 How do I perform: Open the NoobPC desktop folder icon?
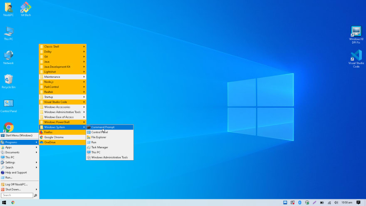[8, 10]
